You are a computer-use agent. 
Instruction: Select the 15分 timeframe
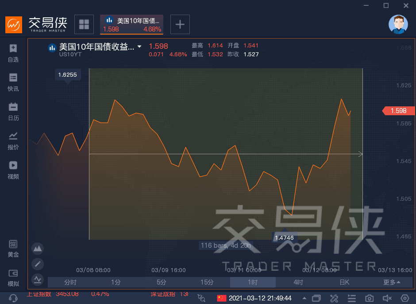click(x=207, y=282)
